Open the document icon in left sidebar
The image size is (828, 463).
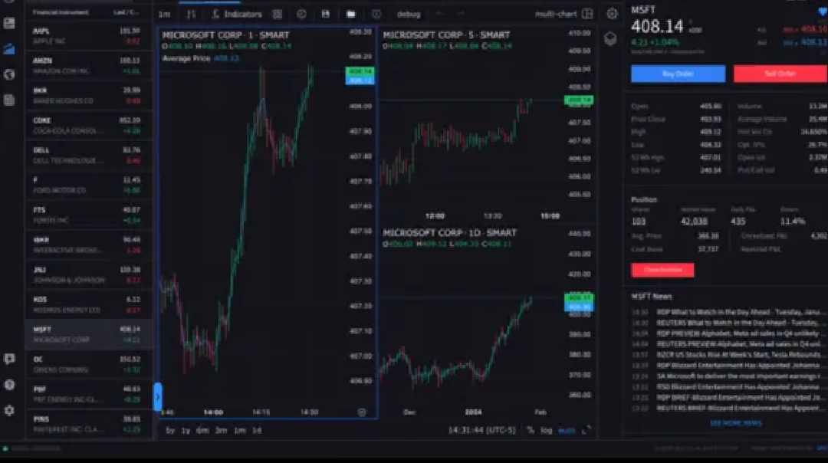pyautogui.click(x=9, y=100)
